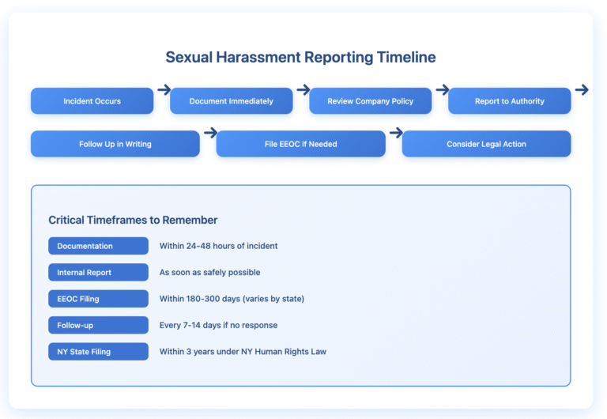Select the EEOC Filing label
This screenshot has width=607, height=419.
pyautogui.click(x=98, y=299)
